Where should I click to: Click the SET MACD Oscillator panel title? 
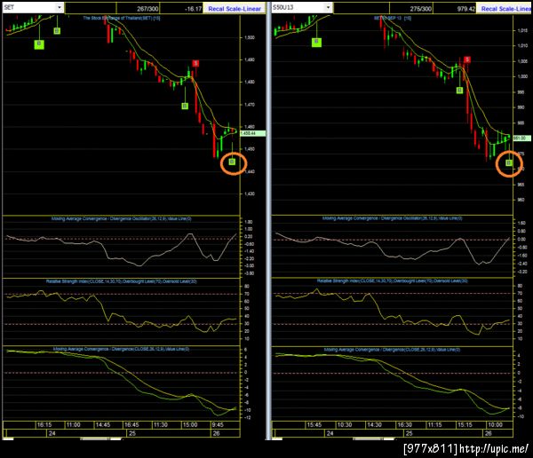coord(122,218)
